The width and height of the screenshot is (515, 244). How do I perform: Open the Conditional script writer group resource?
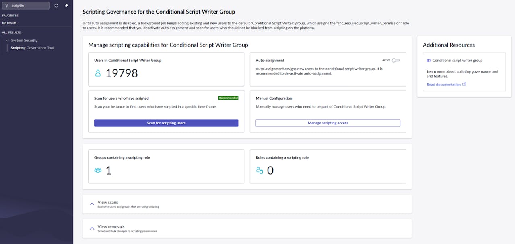457,60
